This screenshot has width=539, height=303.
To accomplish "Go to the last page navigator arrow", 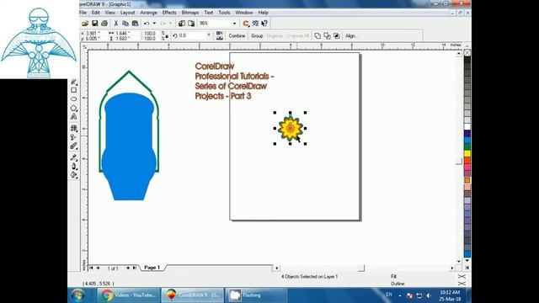I will 135,268.
